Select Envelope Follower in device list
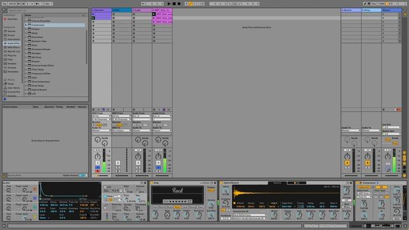The width and height of the screenshot is (409, 230). coord(41,49)
